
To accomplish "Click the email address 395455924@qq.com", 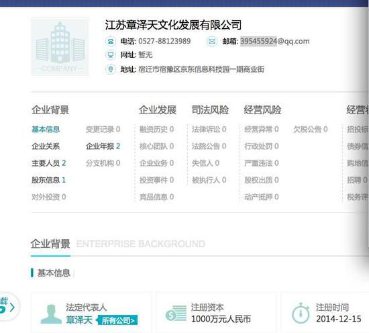I will tap(275, 42).
